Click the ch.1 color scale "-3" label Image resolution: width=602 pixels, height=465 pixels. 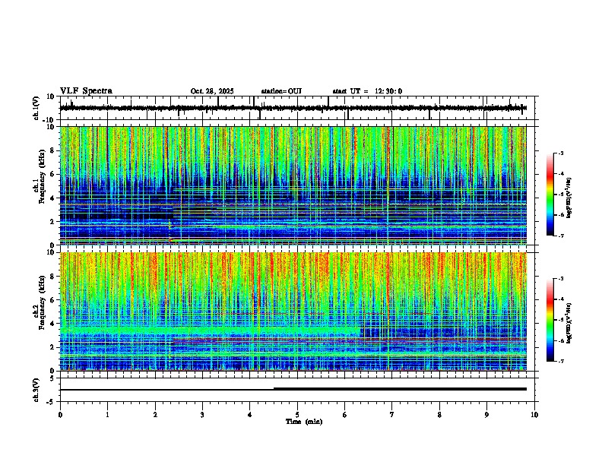[560, 153]
